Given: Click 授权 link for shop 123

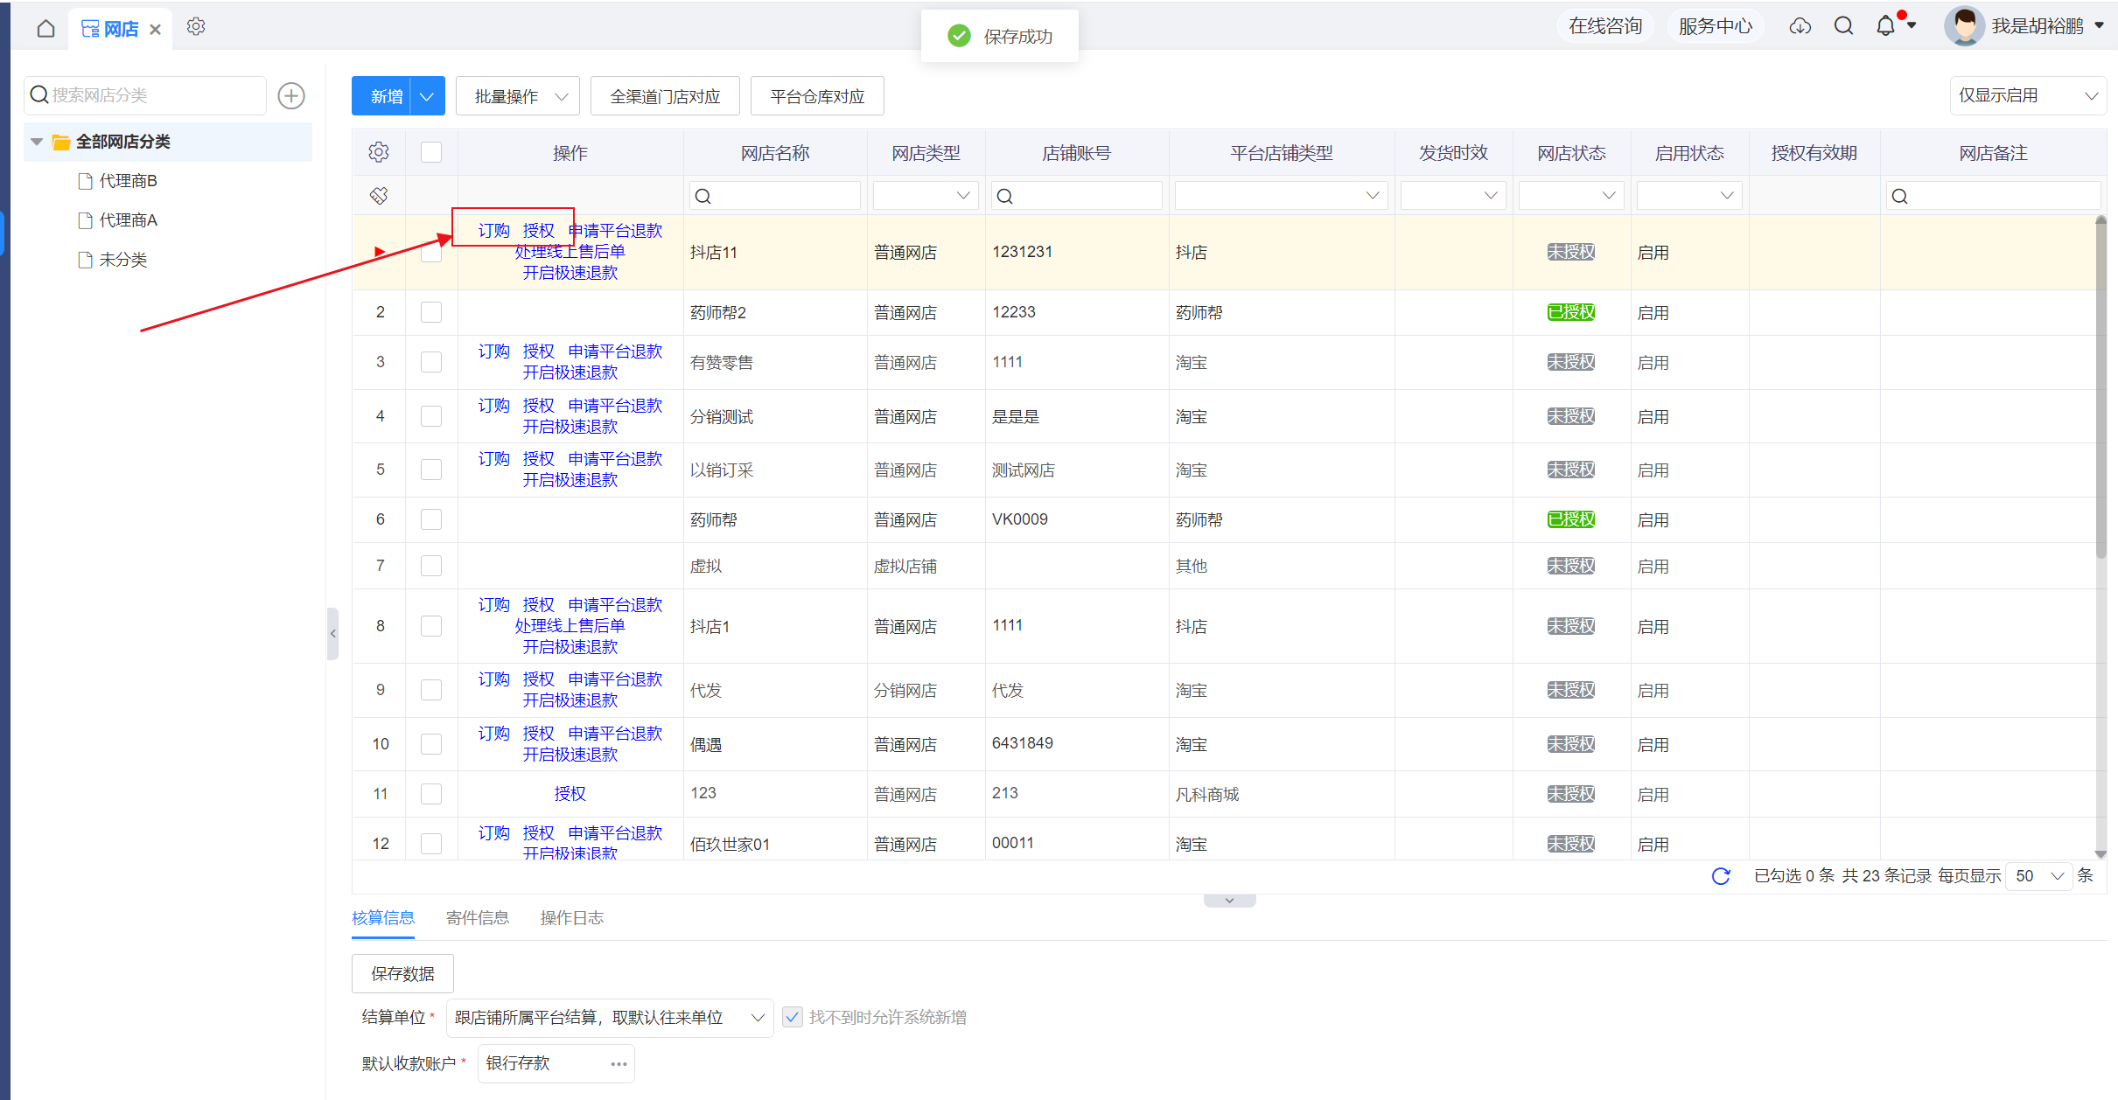Looking at the screenshot, I should pyautogui.click(x=570, y=794).
